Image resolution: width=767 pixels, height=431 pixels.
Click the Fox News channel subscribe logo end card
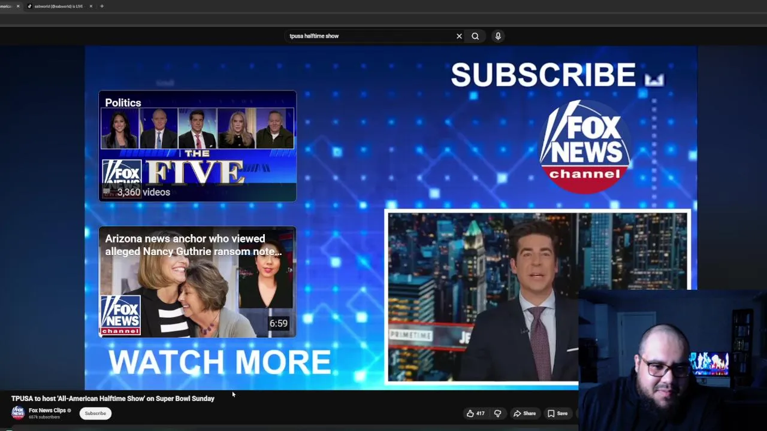tap(584, 147)
